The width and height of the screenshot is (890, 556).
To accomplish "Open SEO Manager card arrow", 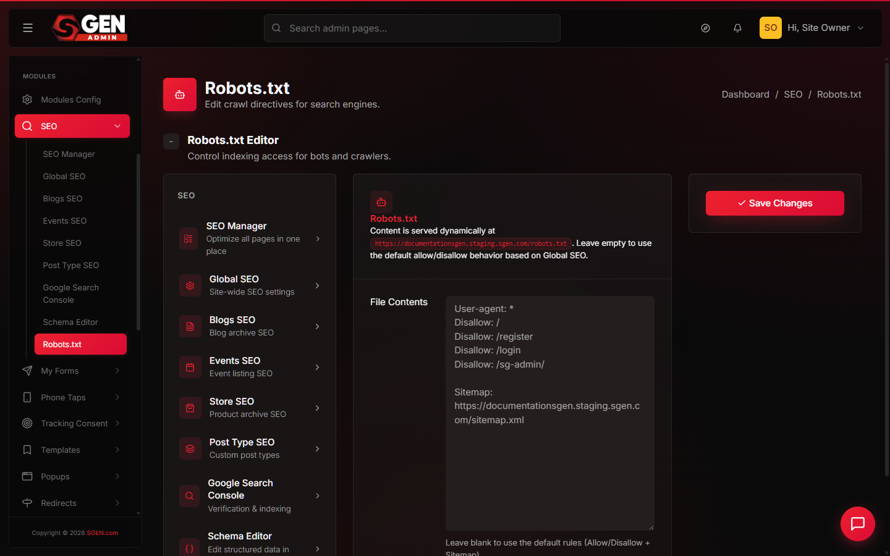I will [x=318, y=238].
